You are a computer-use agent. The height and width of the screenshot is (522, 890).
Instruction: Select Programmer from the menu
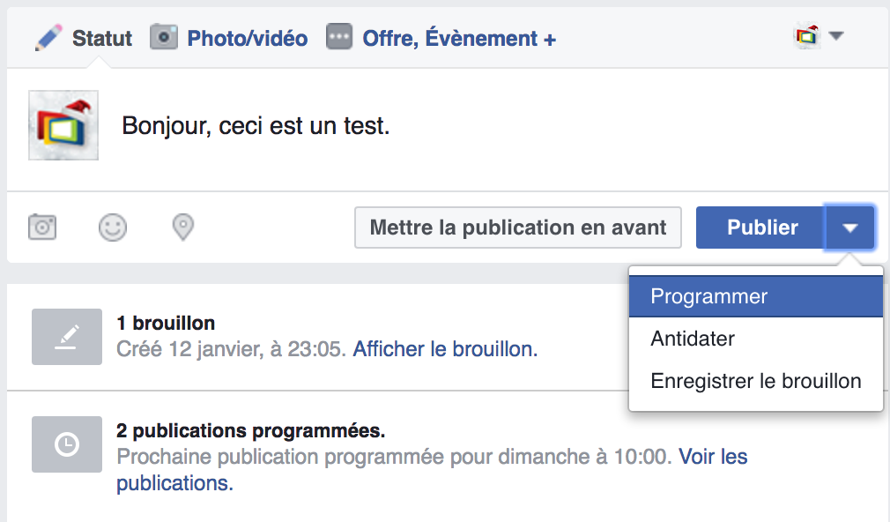tap(708, 295)
